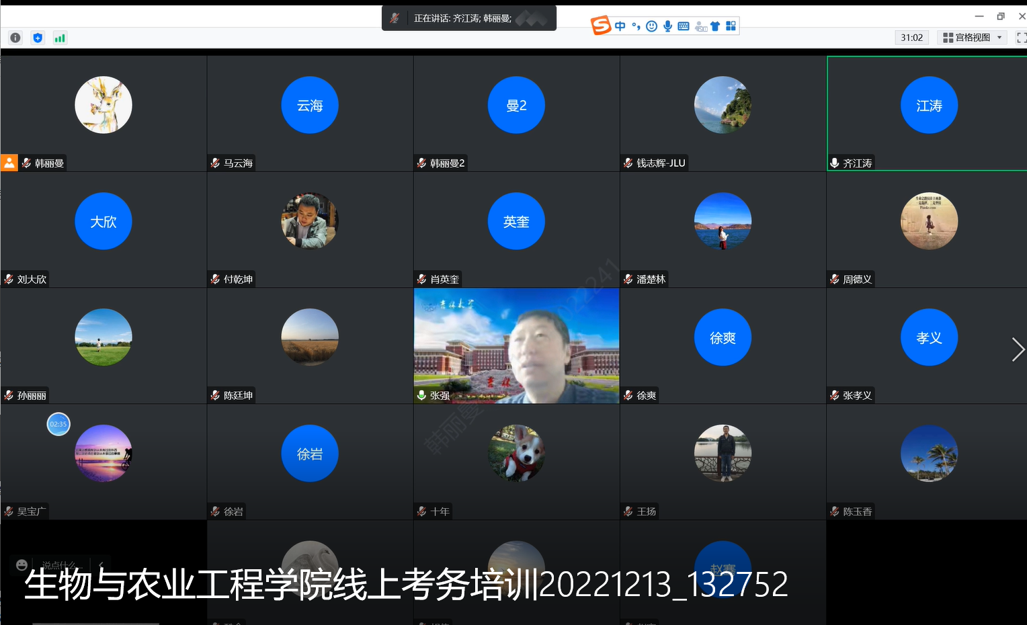Check the green network signal icon

coord(60,38)
